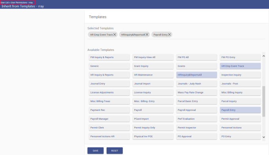
Task: Go to User Permissions - rray breadcrumb
Action: click(x=22, y=2)
